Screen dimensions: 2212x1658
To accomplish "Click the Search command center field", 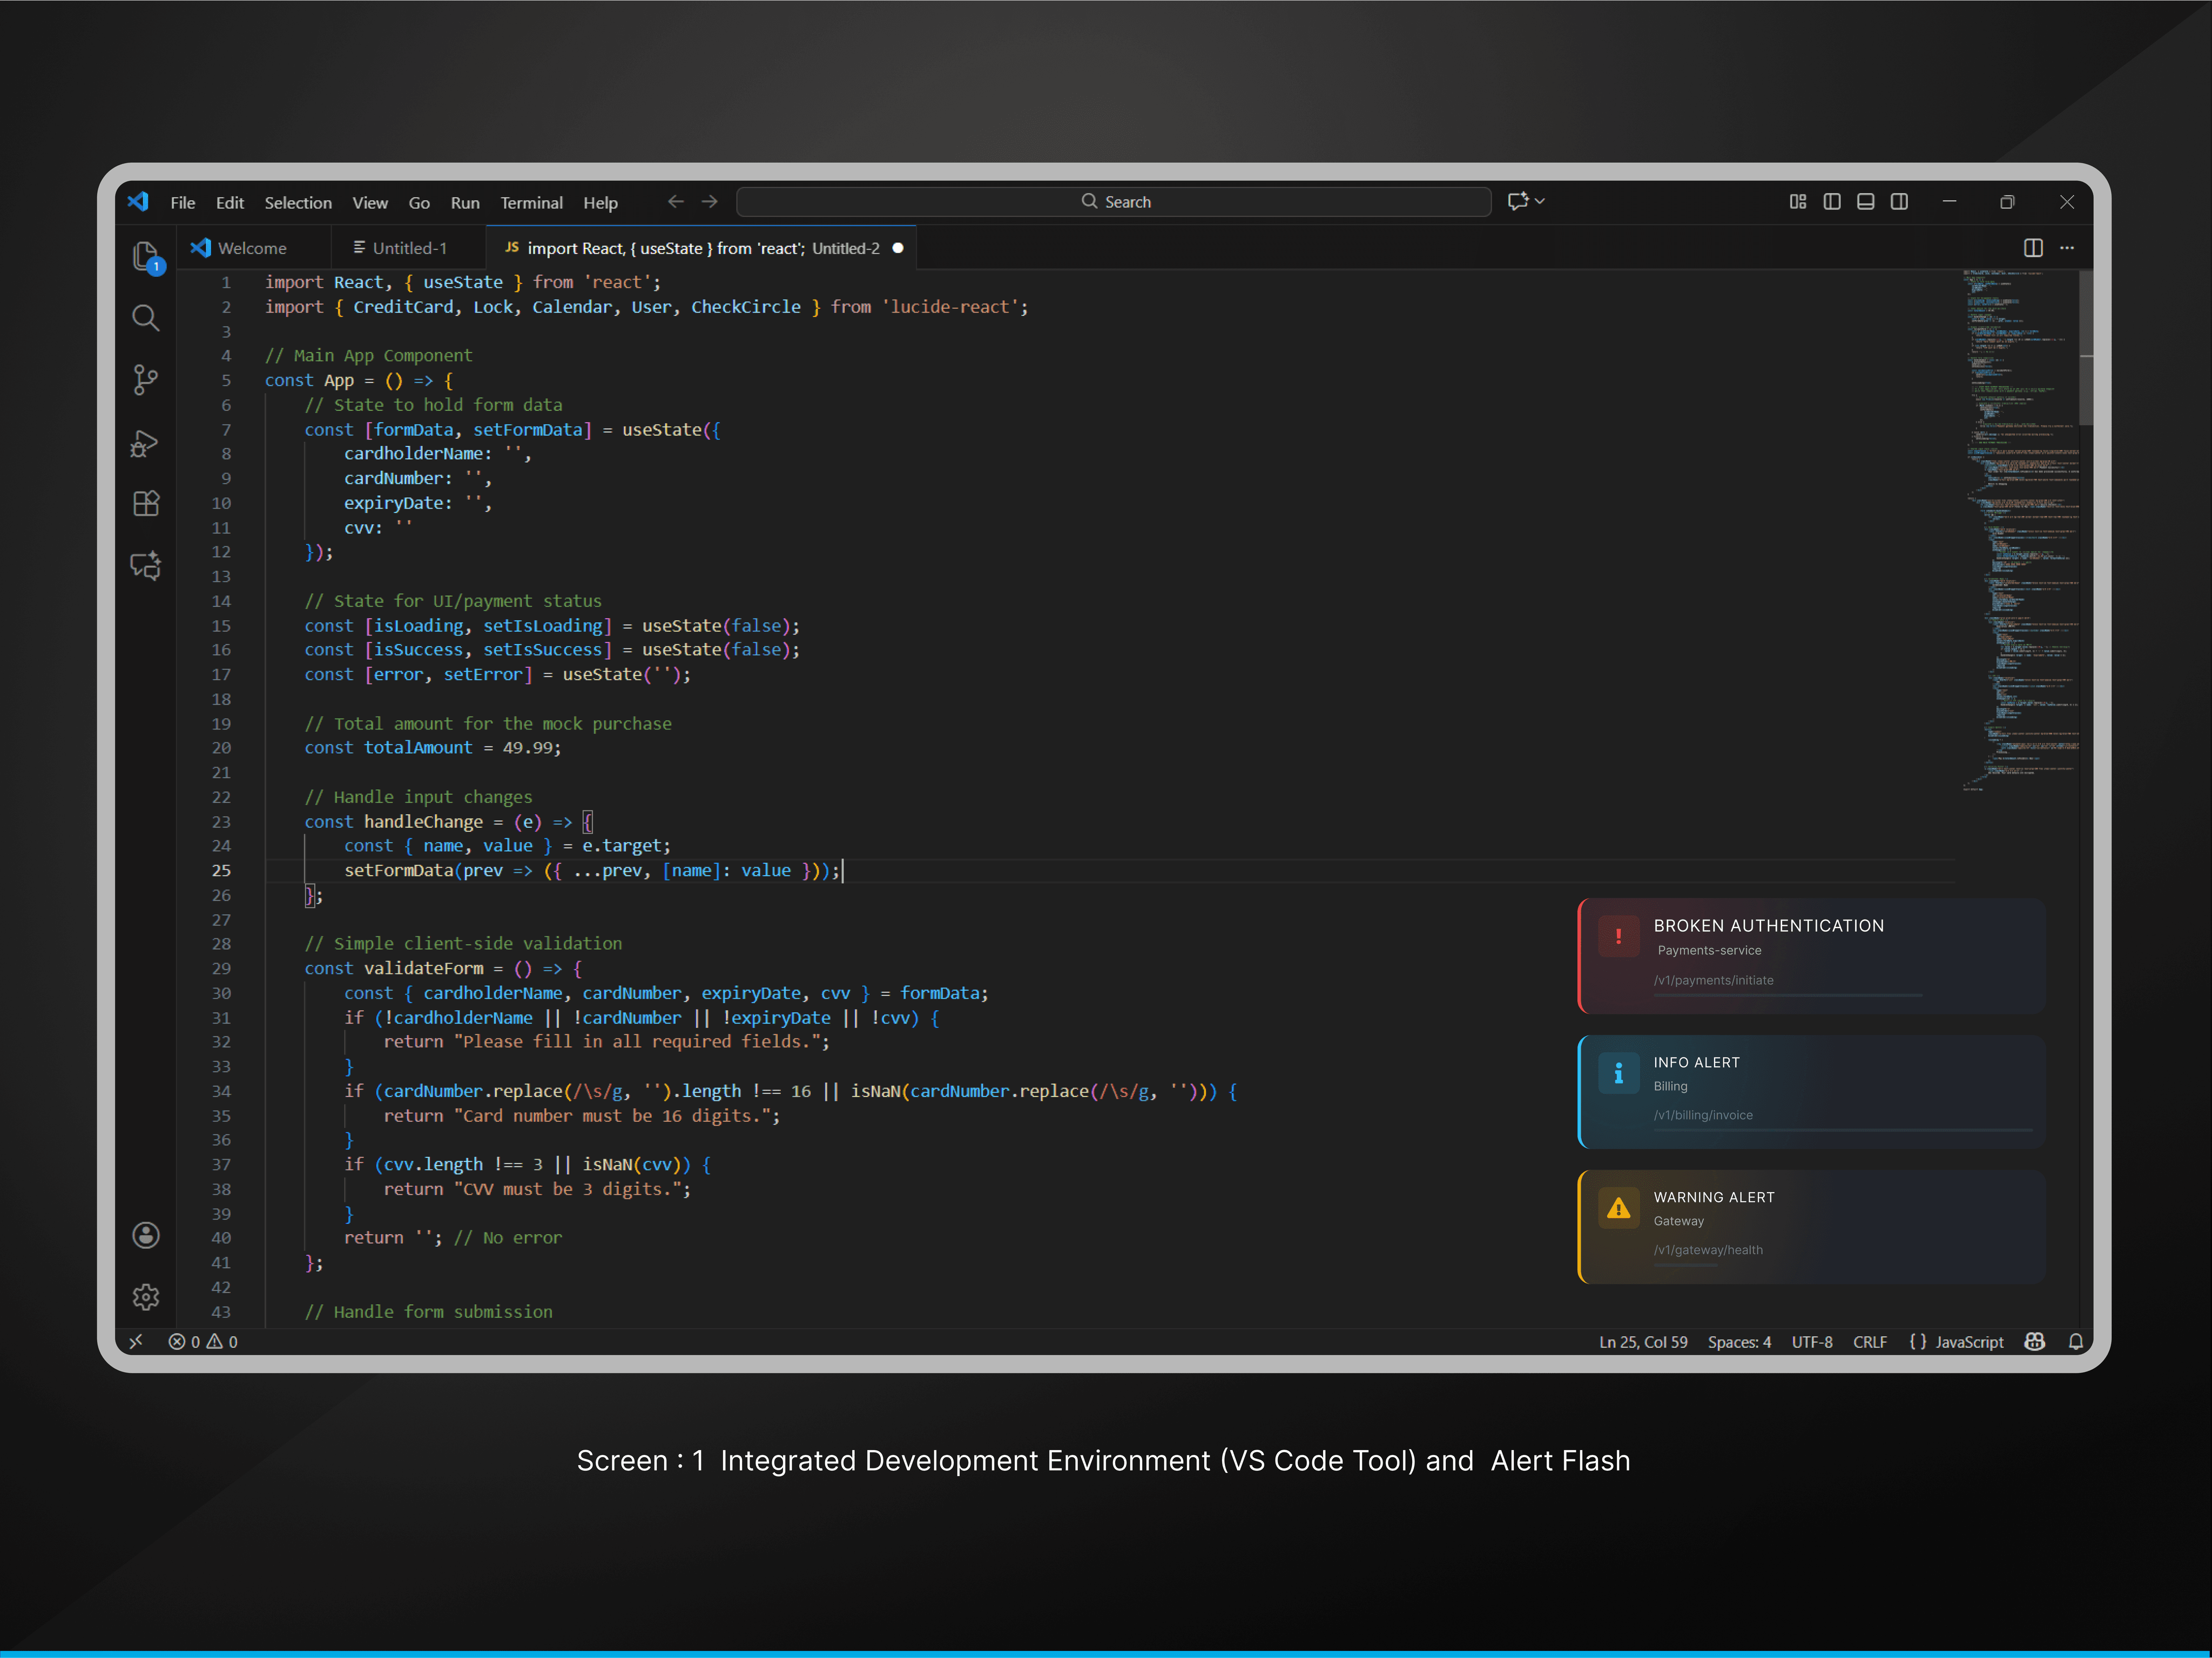I will point(1114,202).
